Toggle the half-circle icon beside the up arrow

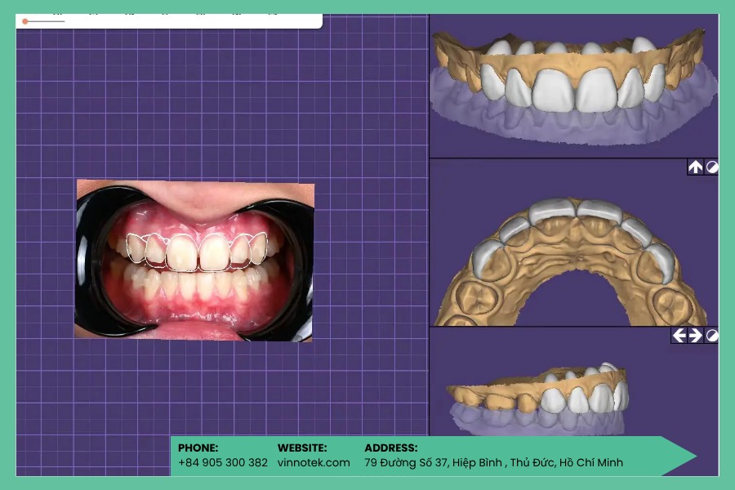(x=711, y=167)
